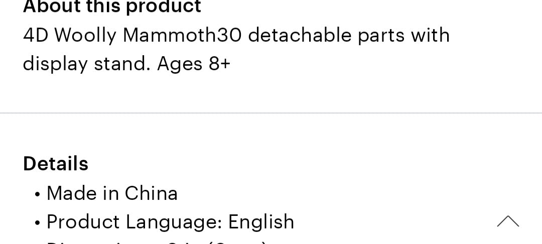
Task: Click the horizontal divider above Details
Action: tap(271, 113)
